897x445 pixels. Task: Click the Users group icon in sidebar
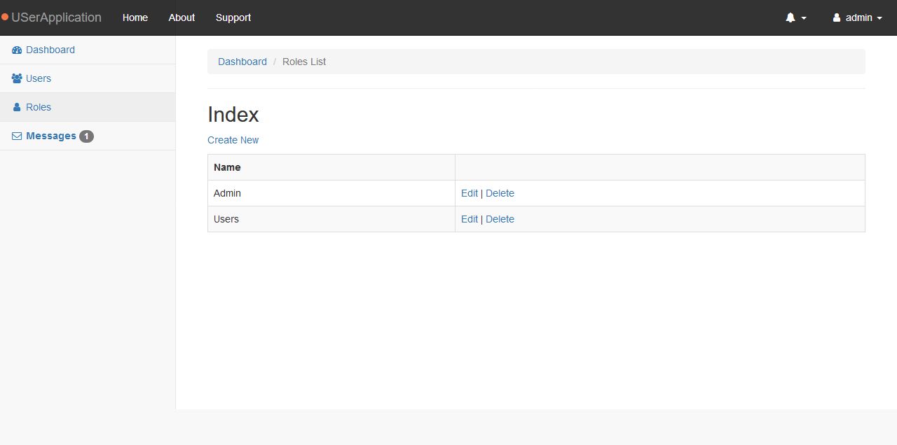[x=17, y=79]
